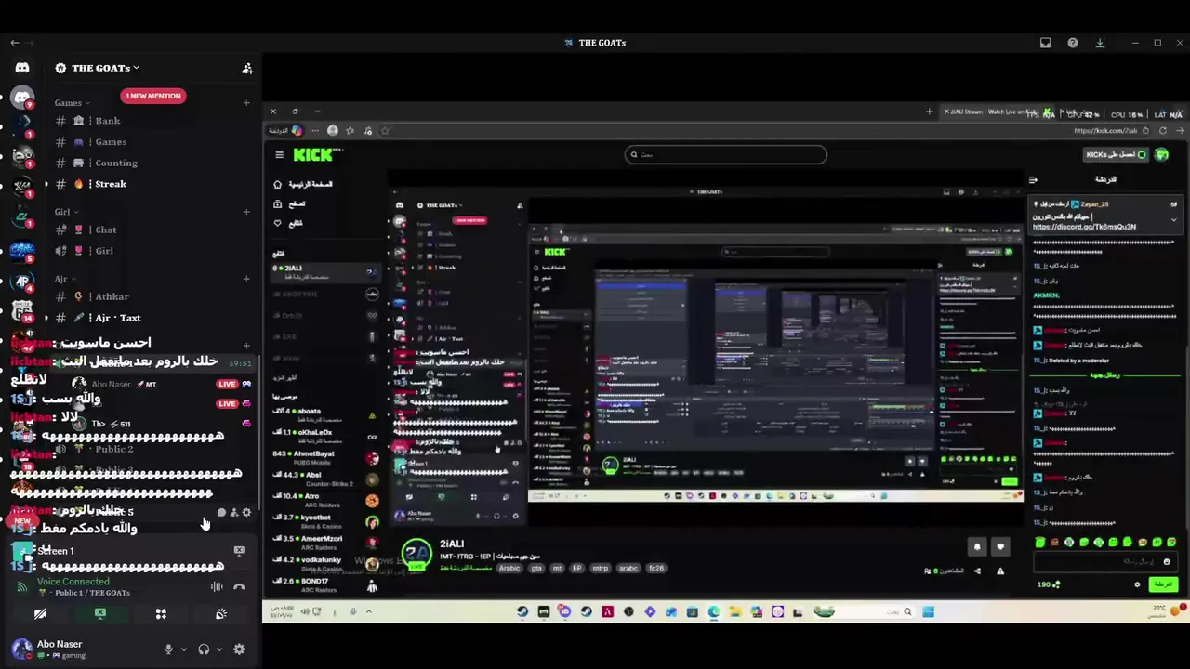This screenshot has width=1190, height=669.
Task: Collapse the Ajr category
Action: pyautogui.click(x=65, y=279)
